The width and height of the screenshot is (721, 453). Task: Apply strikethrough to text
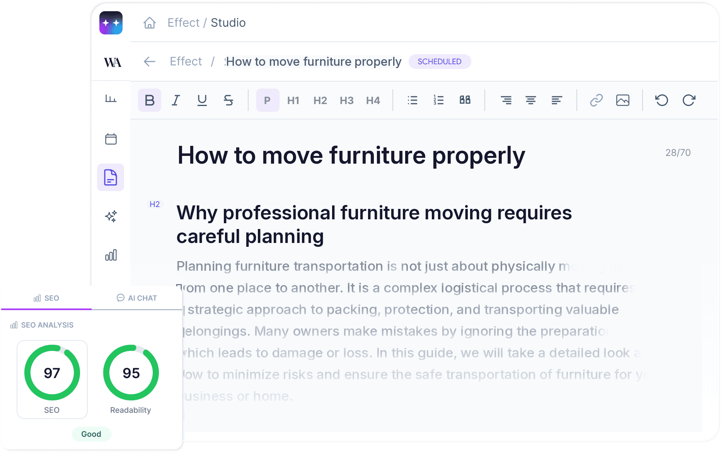(x=228, y=100)
